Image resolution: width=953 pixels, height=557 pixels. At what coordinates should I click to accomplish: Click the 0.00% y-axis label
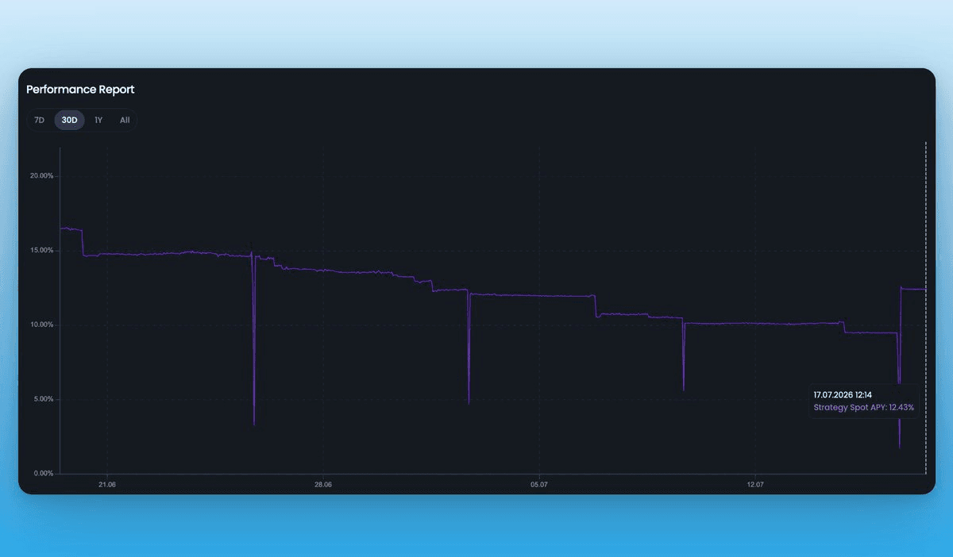click(x=43, y=474)
